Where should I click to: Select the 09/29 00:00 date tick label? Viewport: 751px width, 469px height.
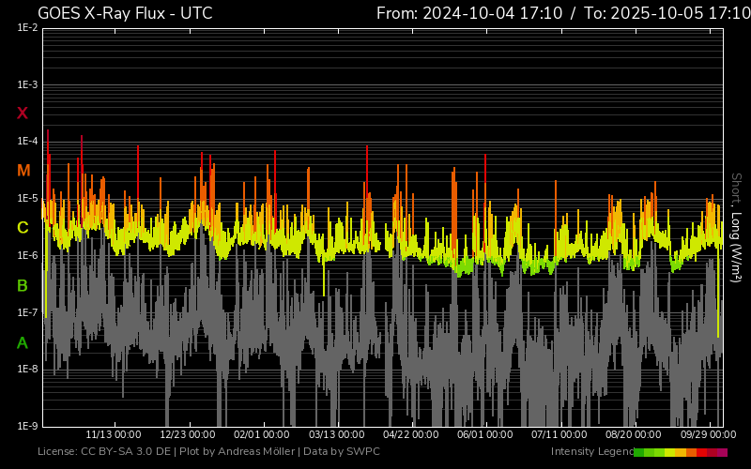(708, 435)
